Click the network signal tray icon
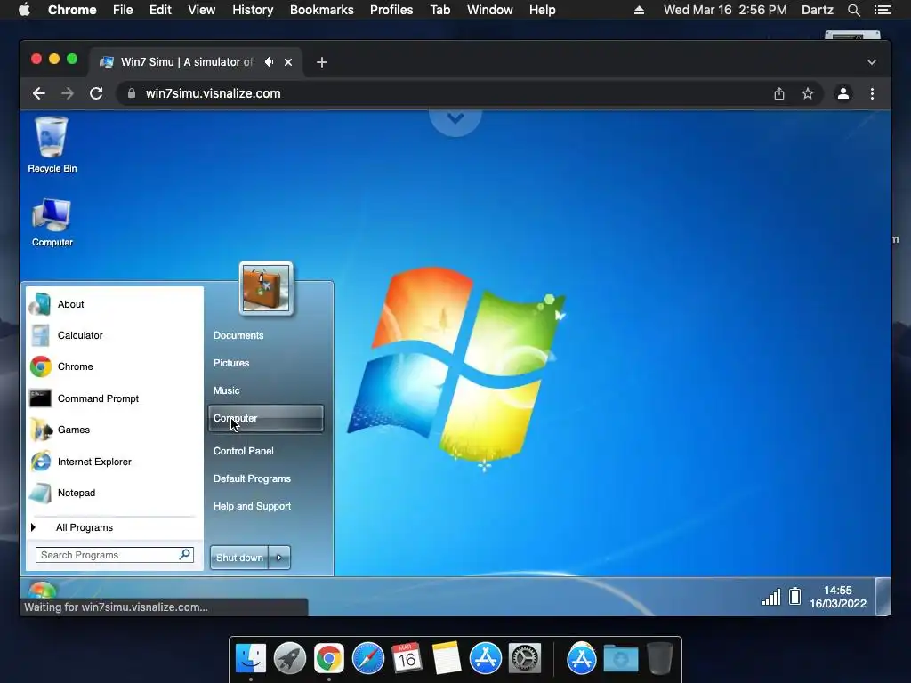The height and width of the screenshot is (683, 911). click(x=771, y=597)
